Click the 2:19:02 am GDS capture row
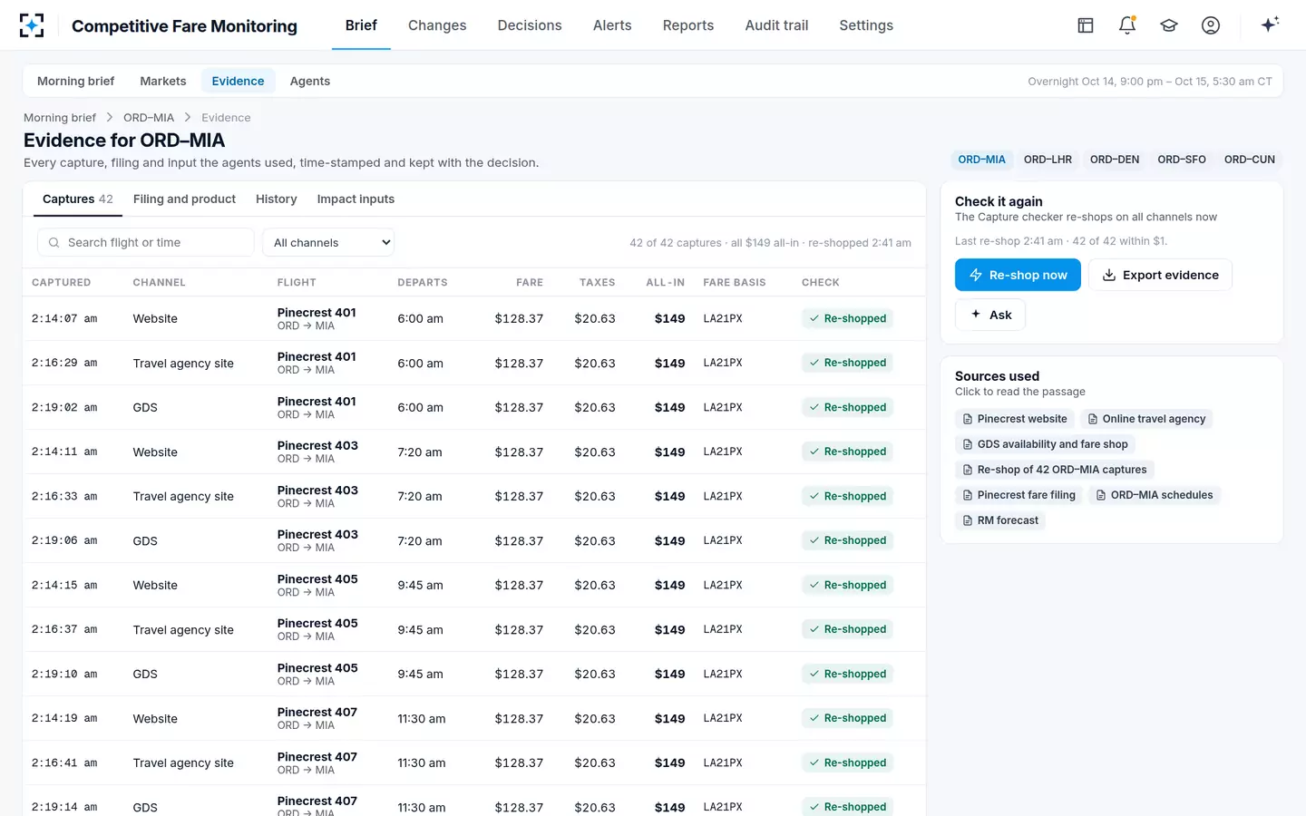Viewport: 1306px width, 816px height. pos(474,407)
